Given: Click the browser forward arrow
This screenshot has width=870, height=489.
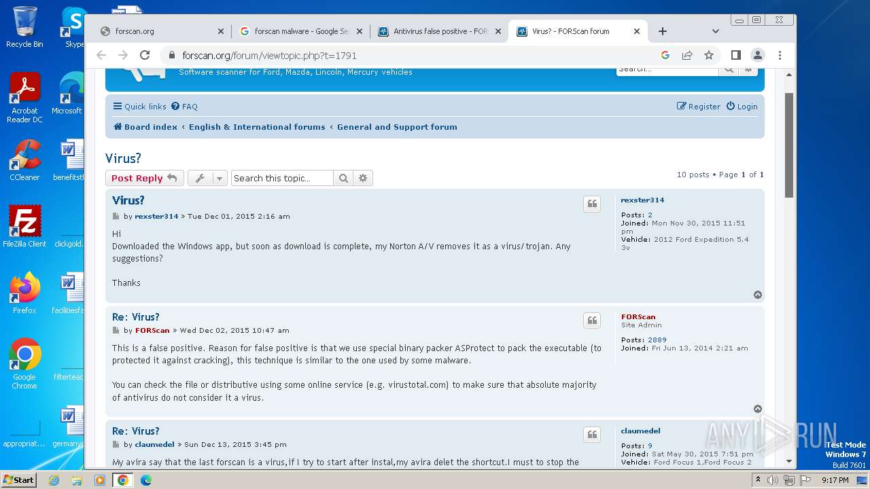Looking at the screenshot, I should point(123,56).
